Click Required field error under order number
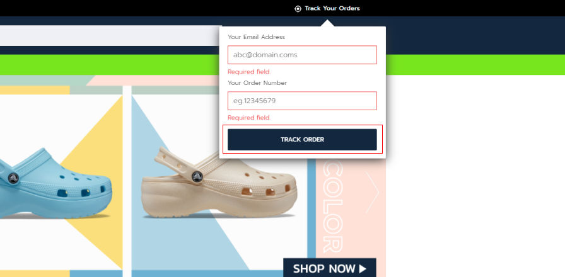The width and height of the screenshot is (565, 277). 249,118
